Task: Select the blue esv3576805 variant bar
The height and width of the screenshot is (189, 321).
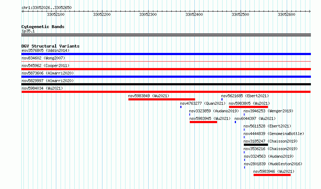Action: pos(166,54)
